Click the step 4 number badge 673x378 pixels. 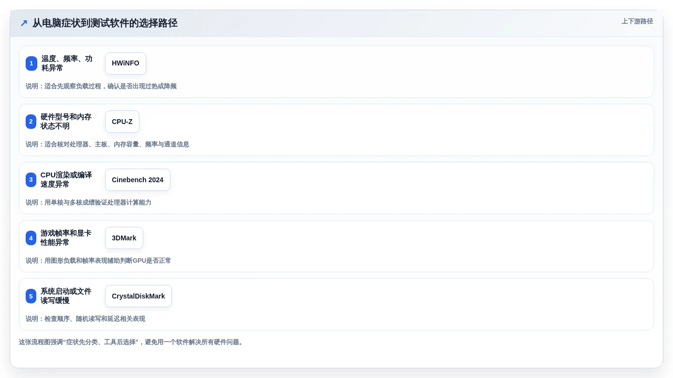pyautogui.click(x=31, y=238)
